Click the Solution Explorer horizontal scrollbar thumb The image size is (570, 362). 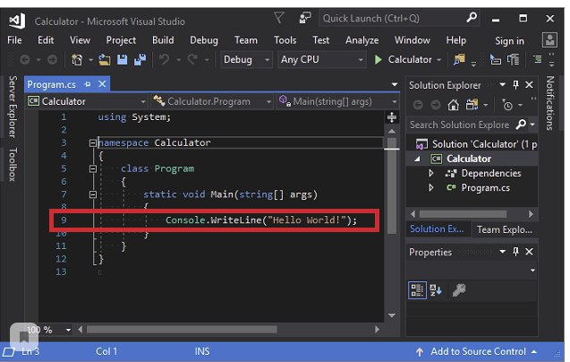(x=463, y=214)
